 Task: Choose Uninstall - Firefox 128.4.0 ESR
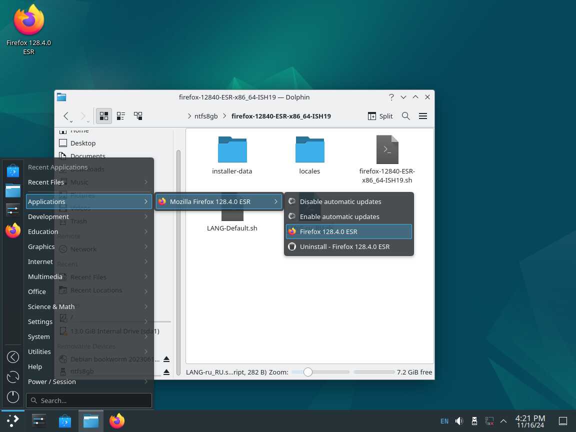(x=344, y=246)
